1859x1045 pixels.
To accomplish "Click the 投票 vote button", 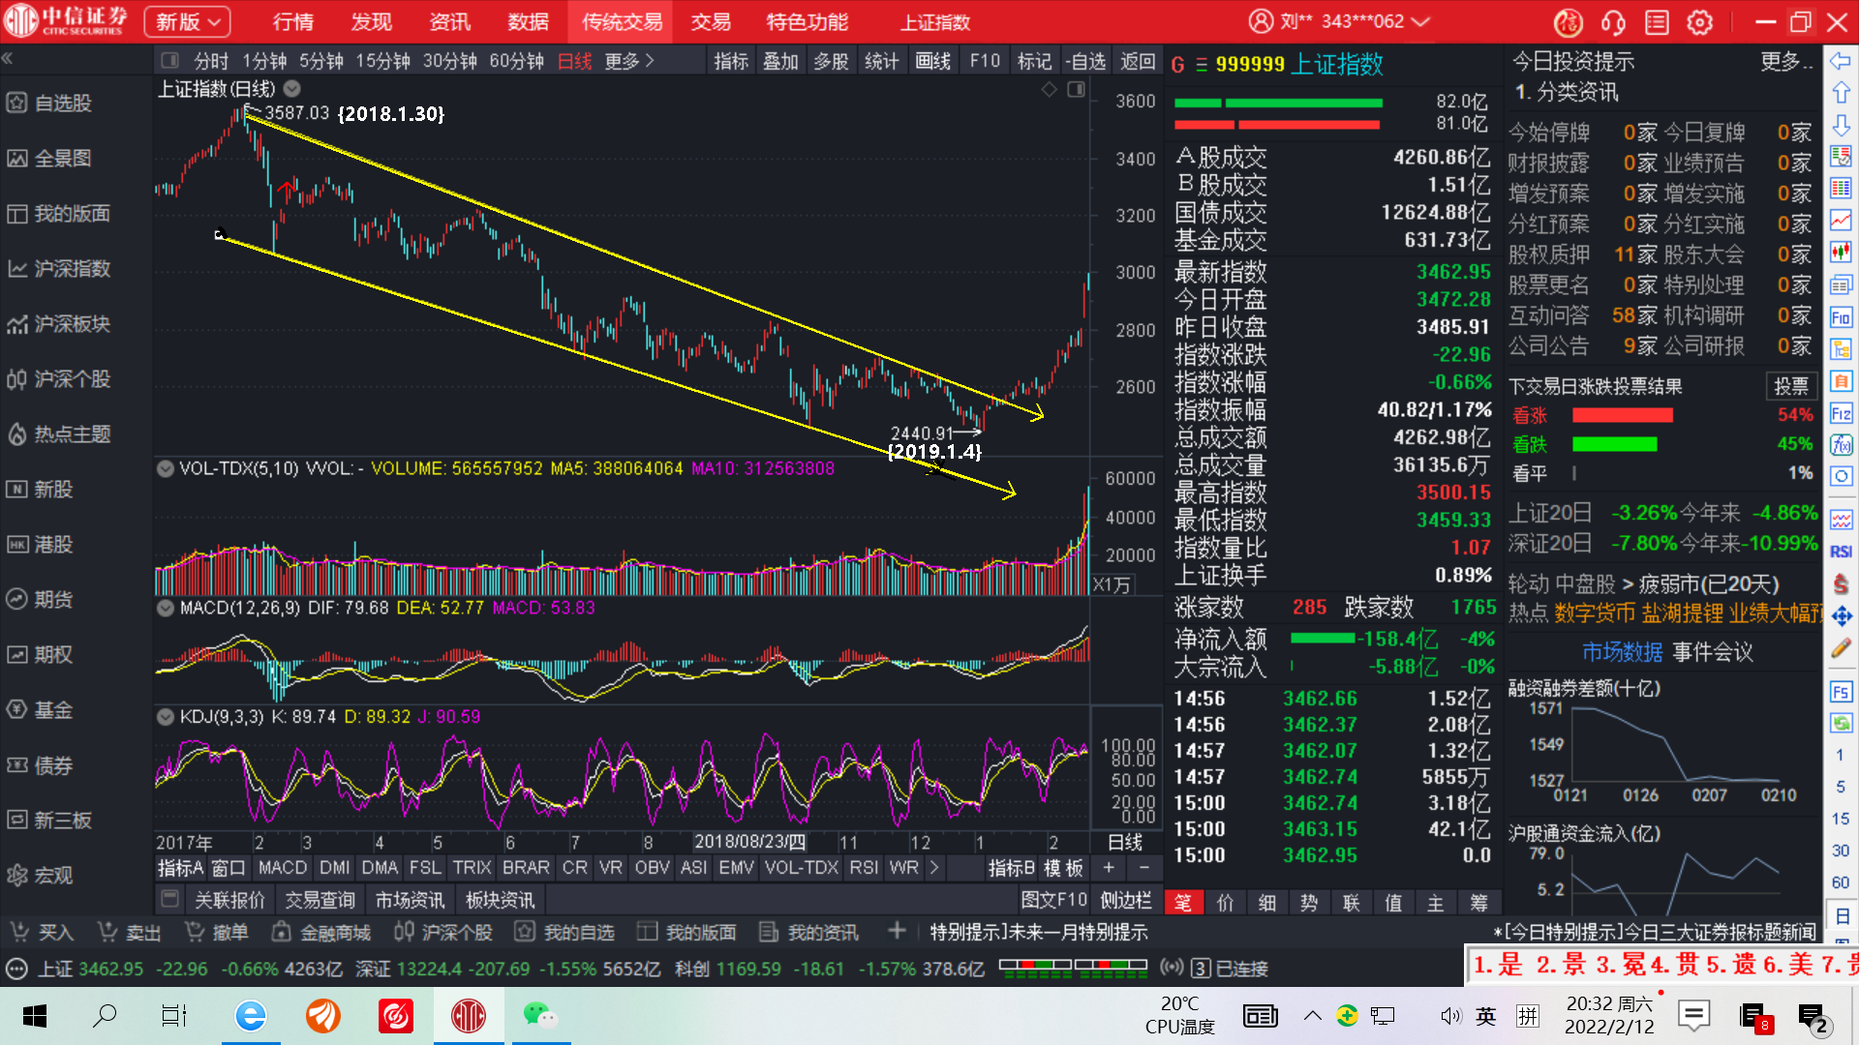I will pyautogui.click(x=1790, y=386).
